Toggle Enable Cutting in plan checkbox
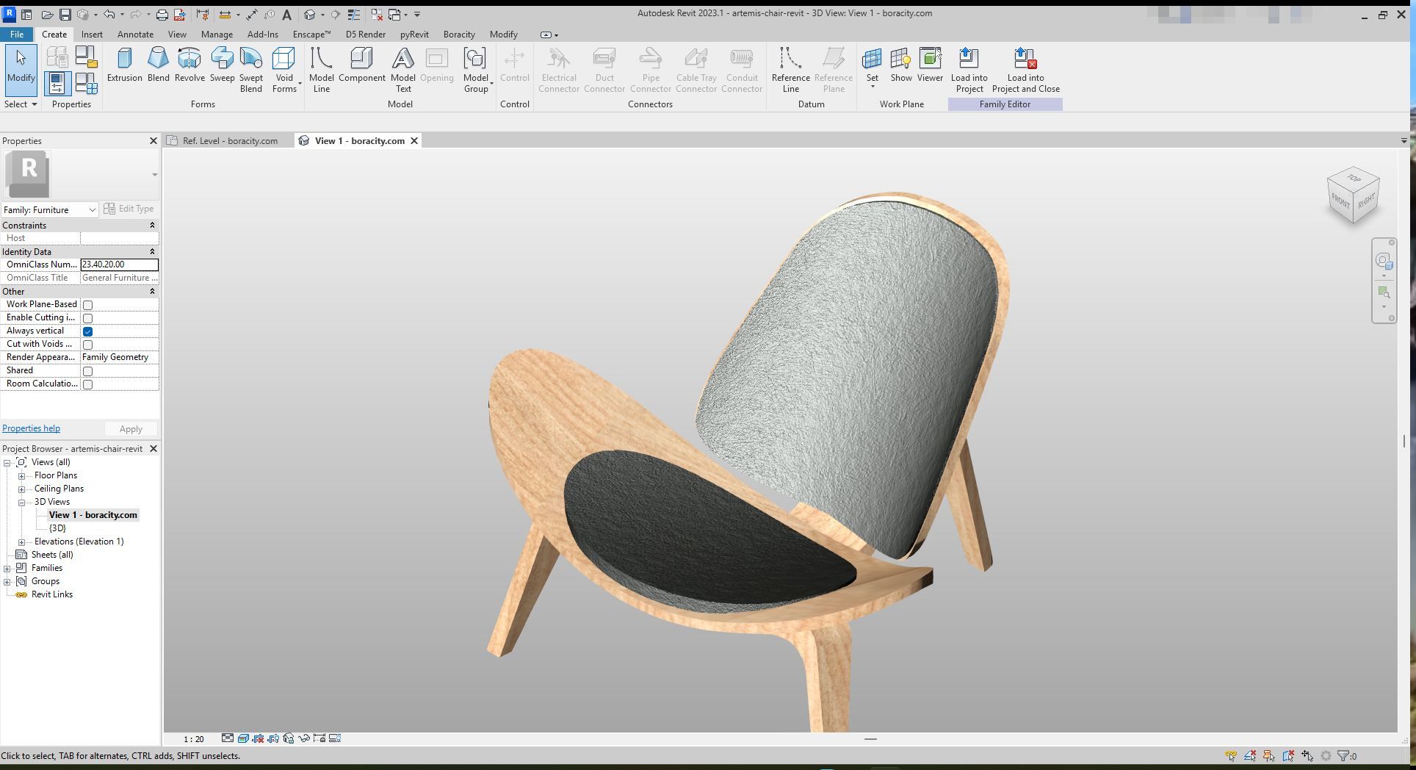 (x=87, y=318)
